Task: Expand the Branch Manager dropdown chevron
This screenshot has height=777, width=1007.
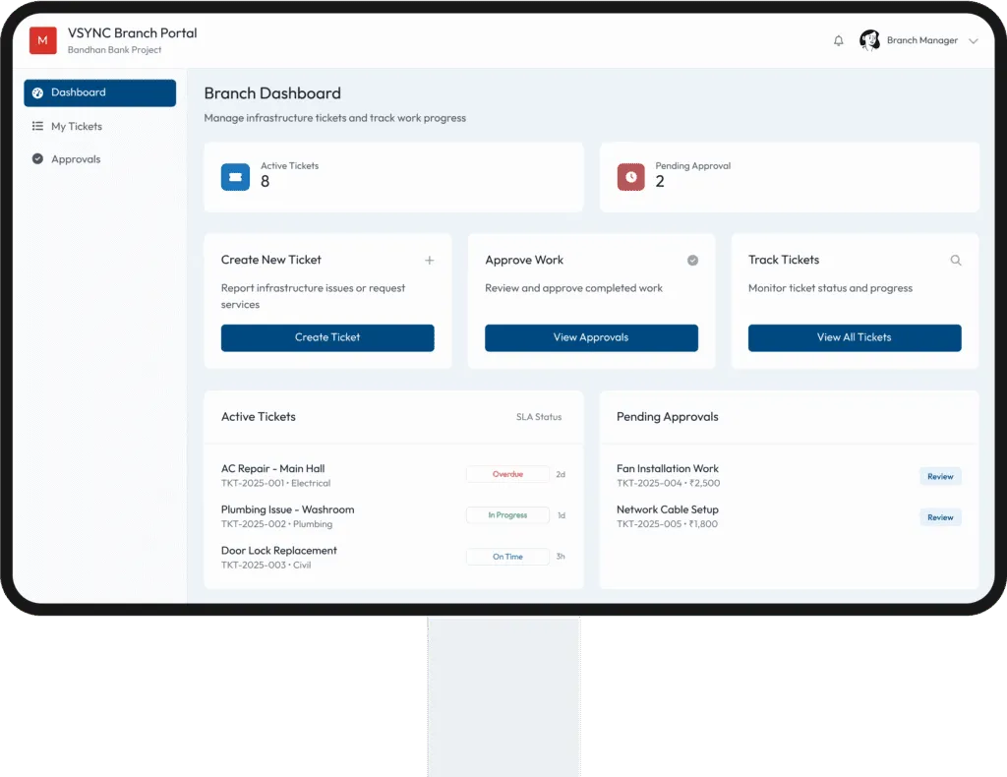Action: (x=974, y=41)
